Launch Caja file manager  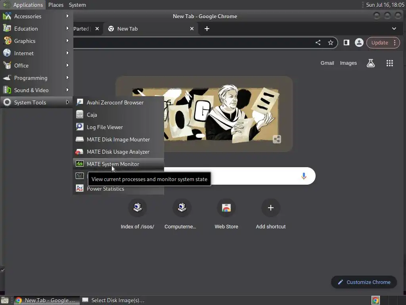[x=118, y=115]
